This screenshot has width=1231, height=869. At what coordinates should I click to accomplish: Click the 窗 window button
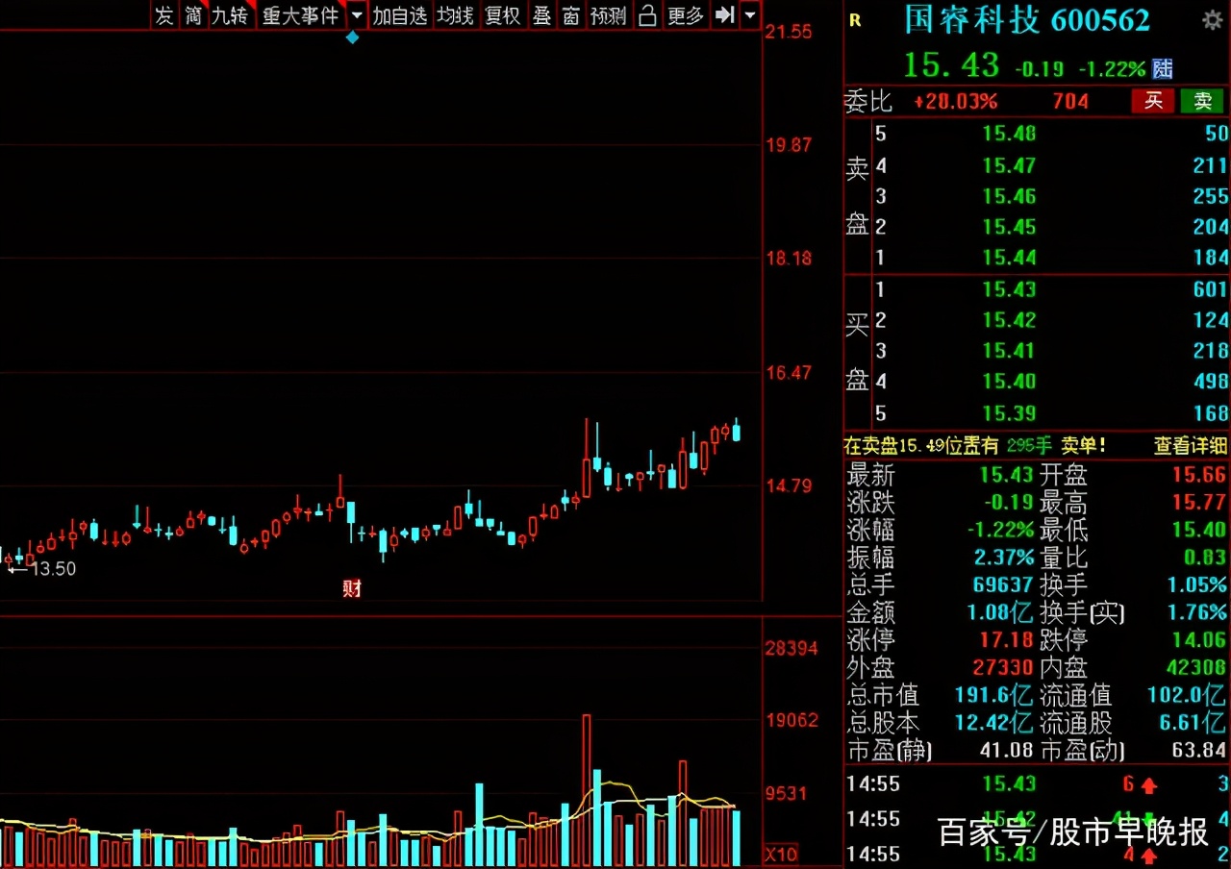click(x=571, y=15)
